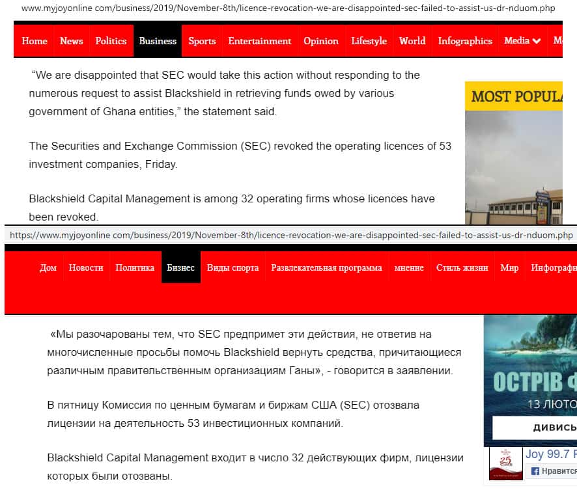Click the 'been revoked.' text line
This screenshot has height=490, width=577.
pos(64,217)
